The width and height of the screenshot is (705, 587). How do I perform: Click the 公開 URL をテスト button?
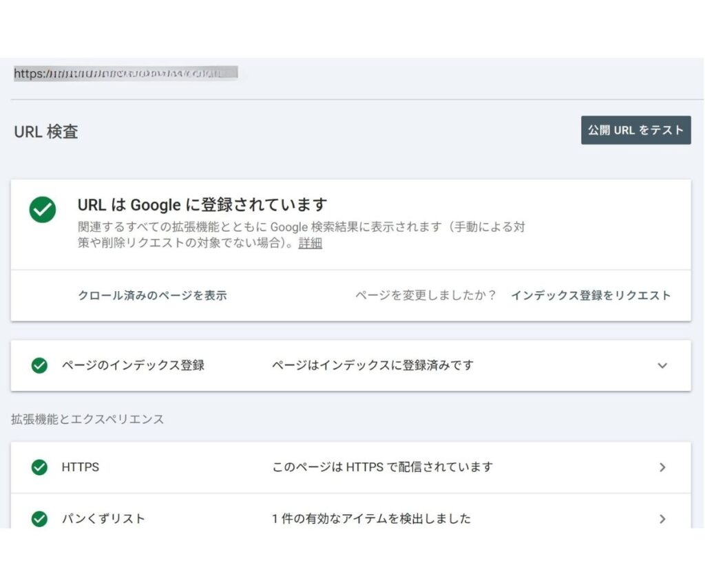pyautogui.click(x=635, y=130)
